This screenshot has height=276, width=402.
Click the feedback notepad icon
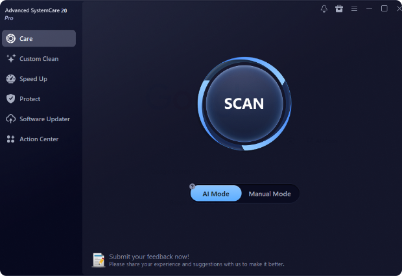pos(99,260)
